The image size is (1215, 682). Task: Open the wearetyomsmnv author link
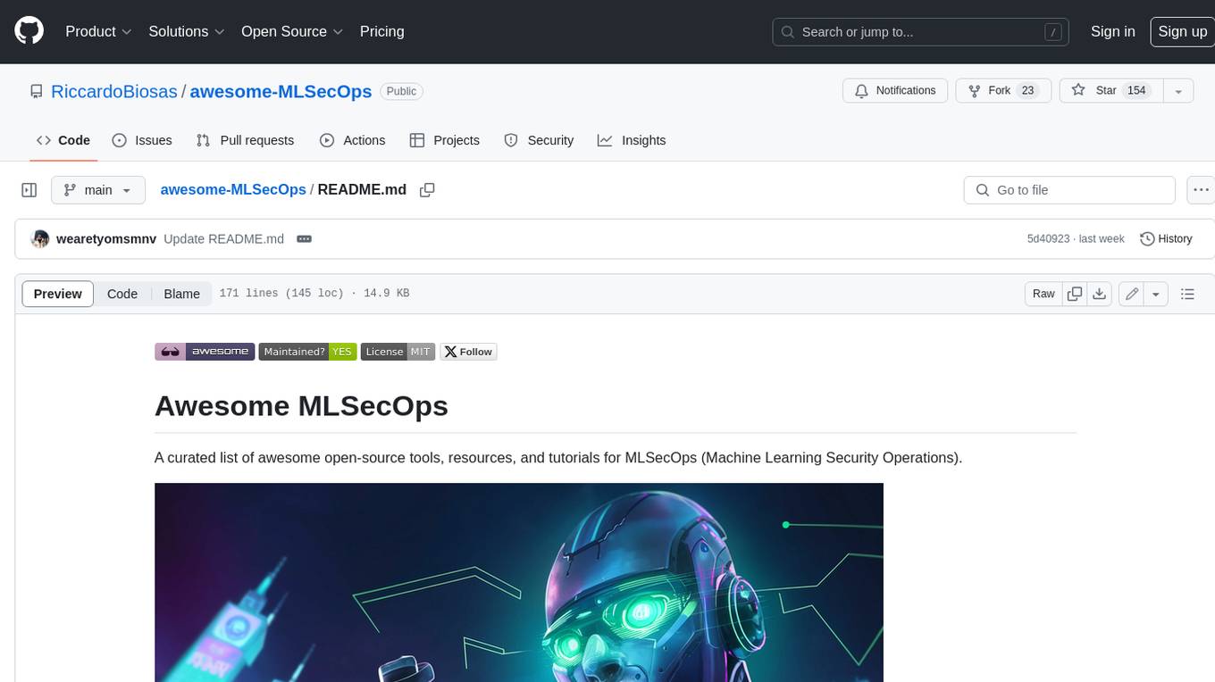tap(106, 239)
